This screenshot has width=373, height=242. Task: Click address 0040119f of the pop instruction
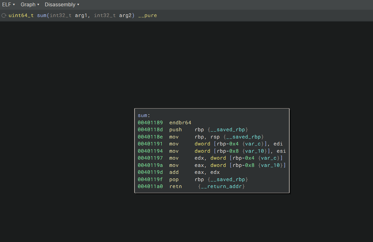pyautogui.click(x=150, y=180)
